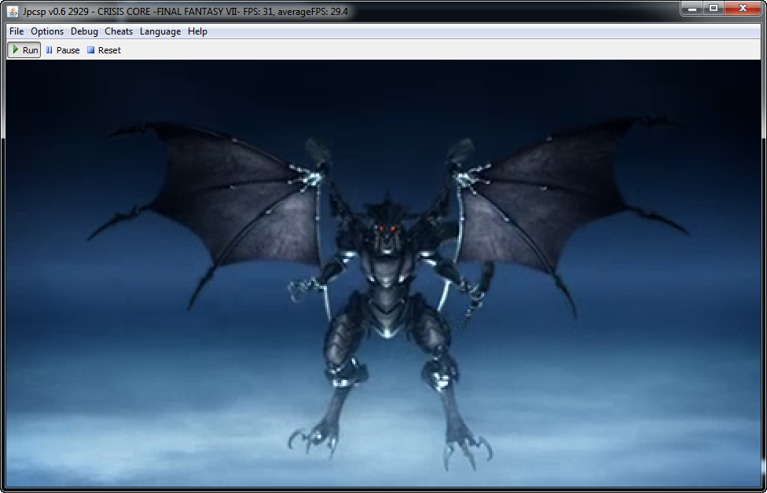Minimize the Jpcsp window
Viewport: 767px width, 493px height.
pos(692,8)
